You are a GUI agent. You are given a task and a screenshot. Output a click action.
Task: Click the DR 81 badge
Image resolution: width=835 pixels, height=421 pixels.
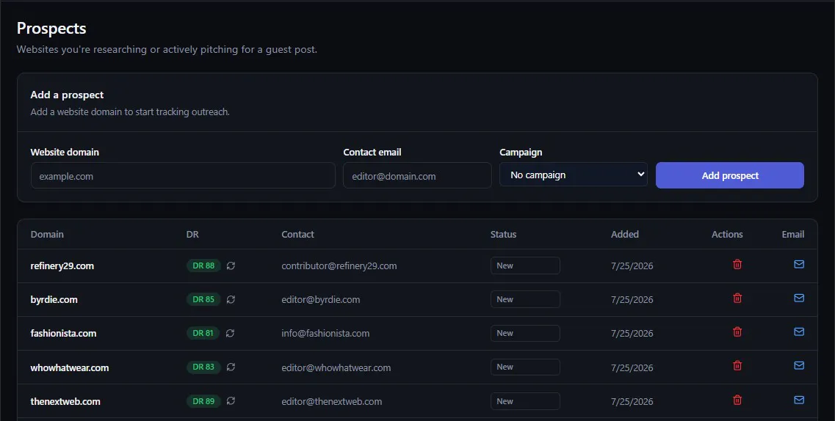[203, 333]
